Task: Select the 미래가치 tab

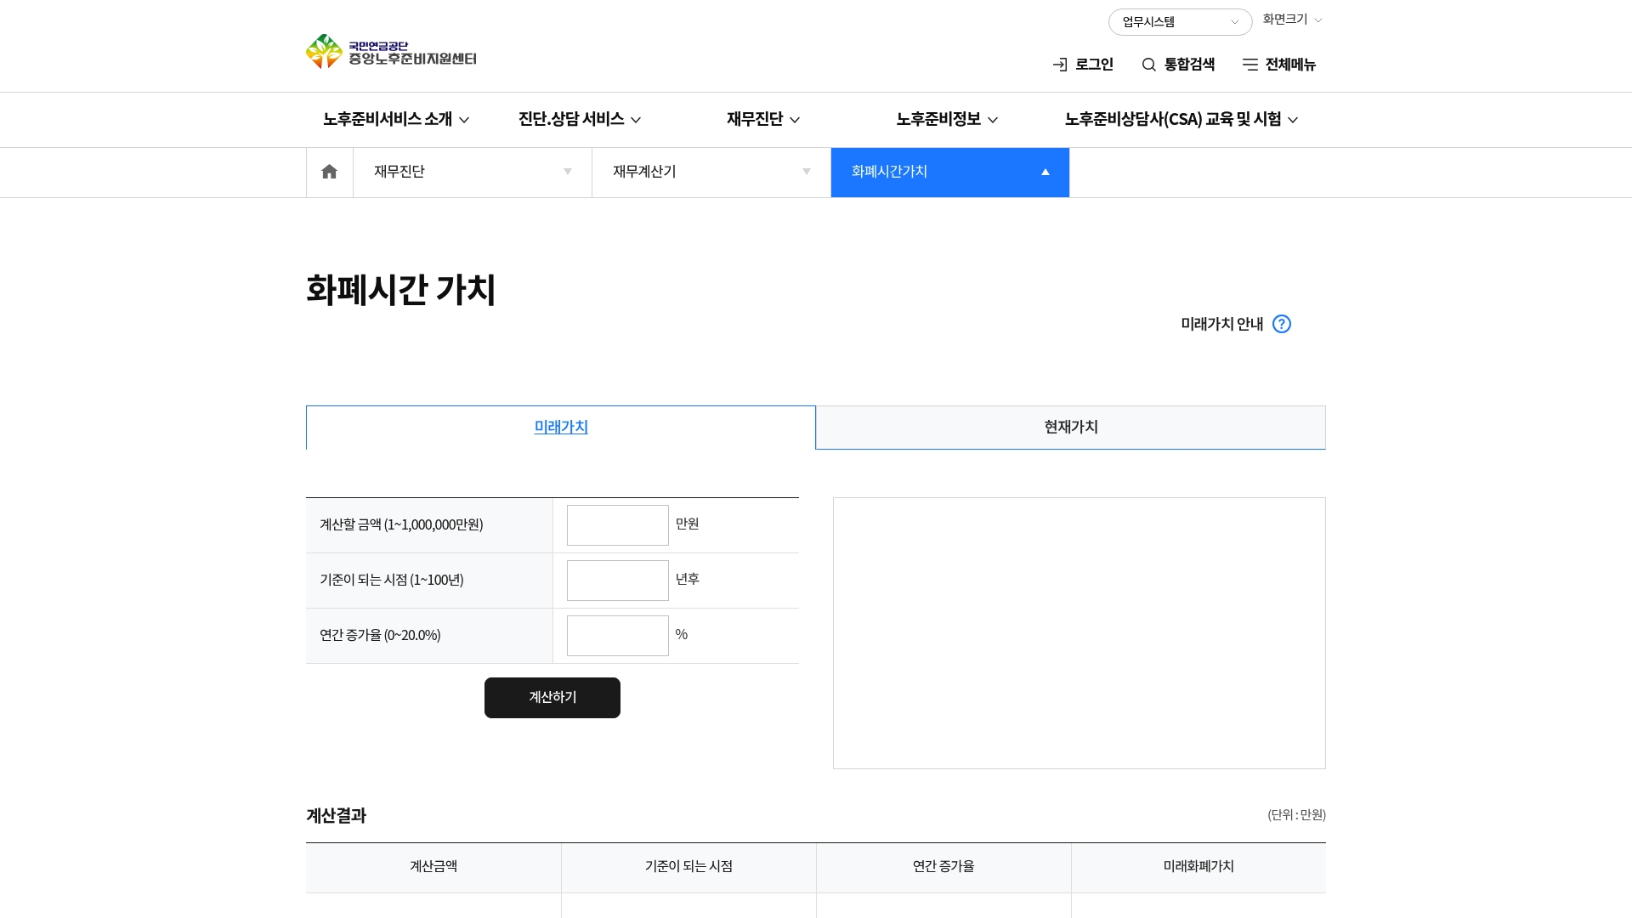Action: [x=561, y=427]
